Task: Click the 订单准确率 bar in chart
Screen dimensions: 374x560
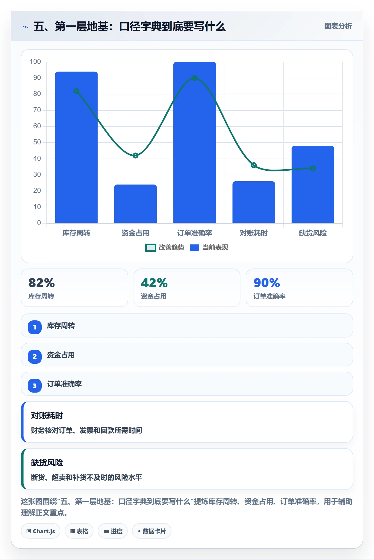Action: pyautogui.click(x=195, y=143)
